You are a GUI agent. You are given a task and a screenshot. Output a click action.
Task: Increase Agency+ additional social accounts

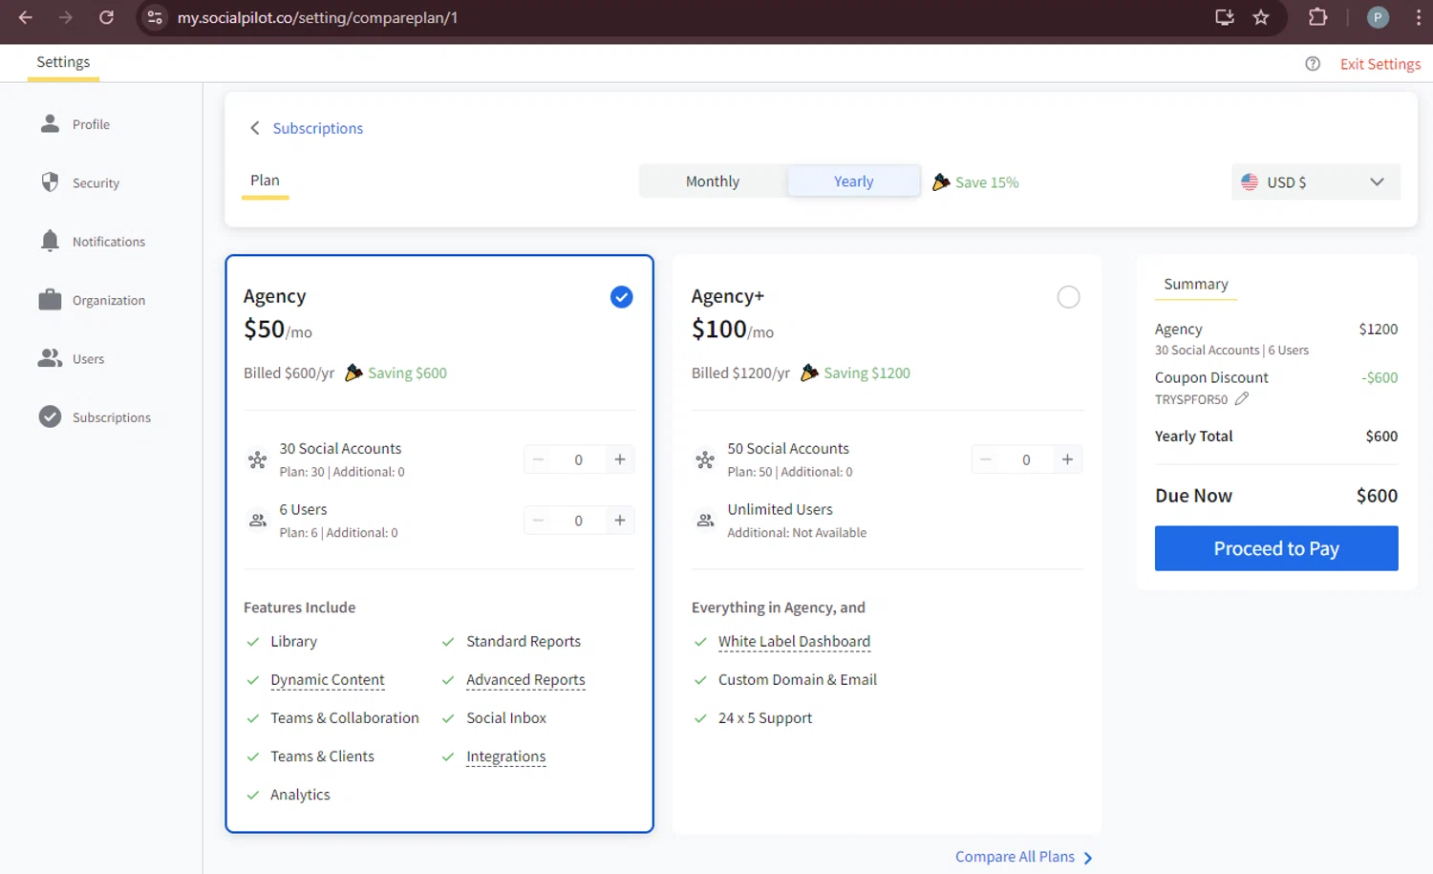(1067, 459)
